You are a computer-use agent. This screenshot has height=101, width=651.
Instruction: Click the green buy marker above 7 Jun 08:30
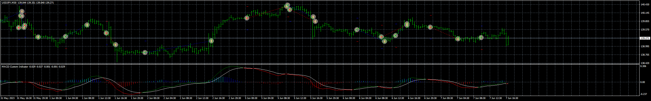pos(481,38)
